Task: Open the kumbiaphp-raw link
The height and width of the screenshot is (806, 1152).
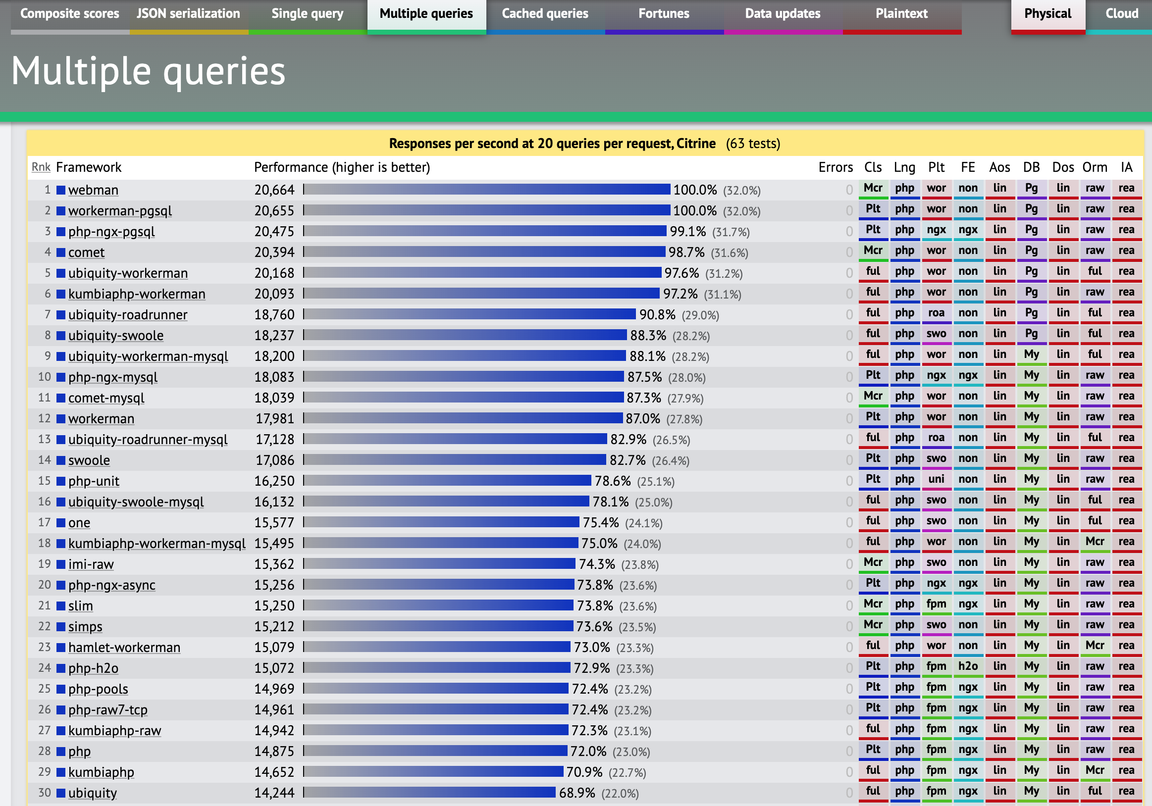Action: (115, 731)
